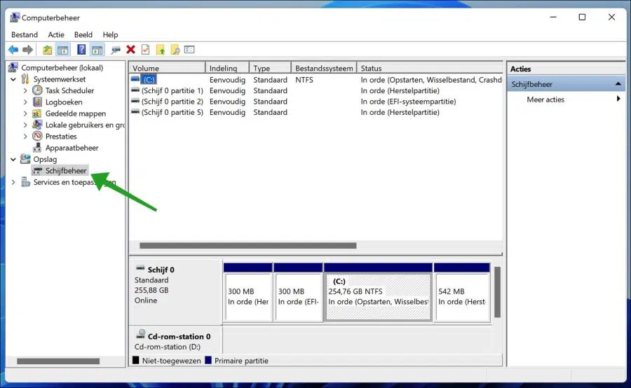Image resolution: width=631 pixels, height=388 pixels.
Task: Sort by the Type column header
Action: tap(270, 68)
